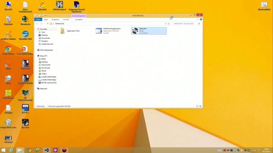Image resolution: width=273 pixels, height=153 pixels.
Task: Launch Internet Explorer from the taskbar
Action: click(x=12, y=150)
